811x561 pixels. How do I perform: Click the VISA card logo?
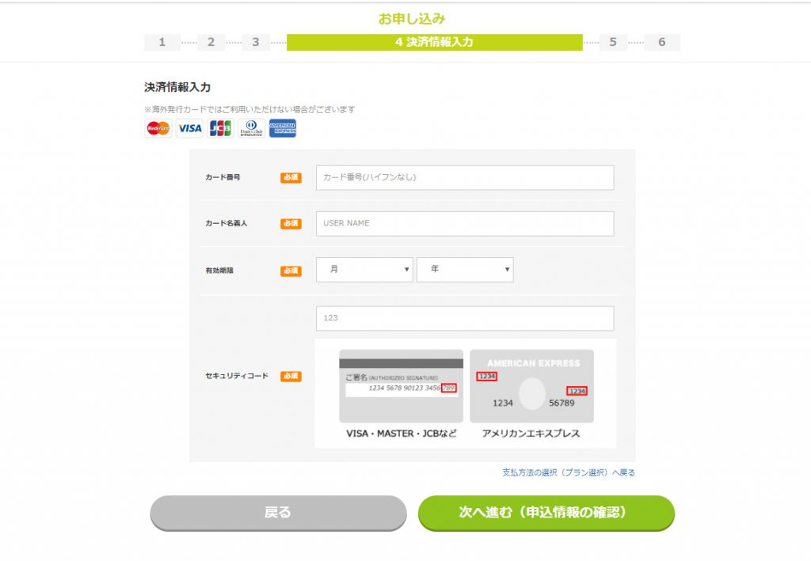click(189, 128)
